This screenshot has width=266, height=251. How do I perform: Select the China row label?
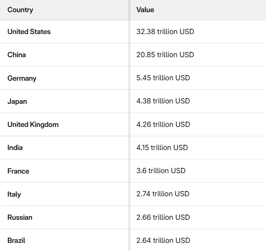[x=17, y=55]
